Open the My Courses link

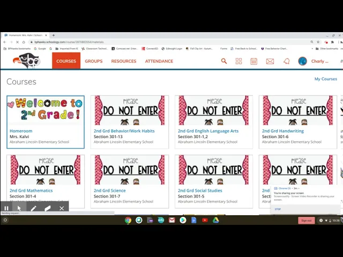pyautogui.click(x=326, y=79)
